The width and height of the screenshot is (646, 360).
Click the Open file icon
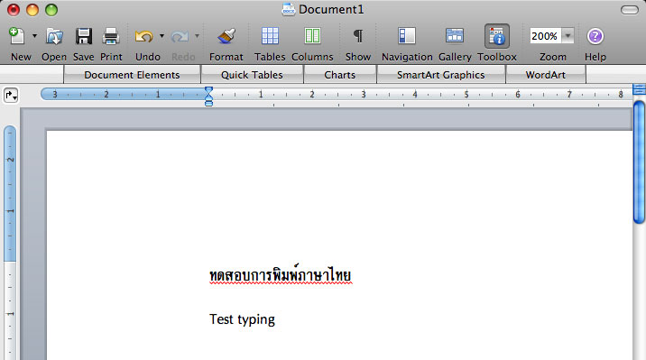54,36
